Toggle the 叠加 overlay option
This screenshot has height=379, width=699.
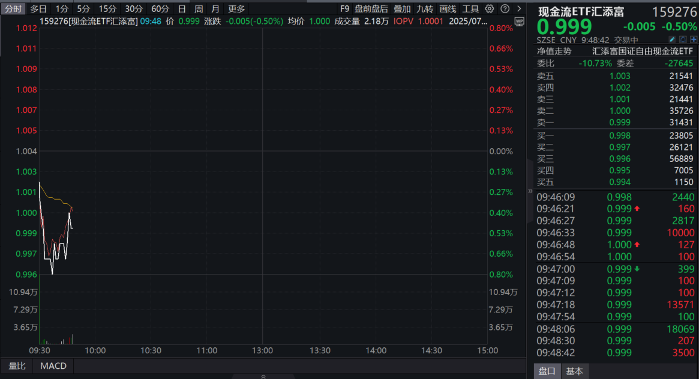(x=402, y=9)
